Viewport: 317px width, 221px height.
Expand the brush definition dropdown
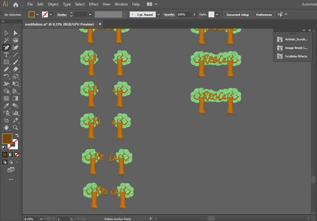tap(158, 15)
